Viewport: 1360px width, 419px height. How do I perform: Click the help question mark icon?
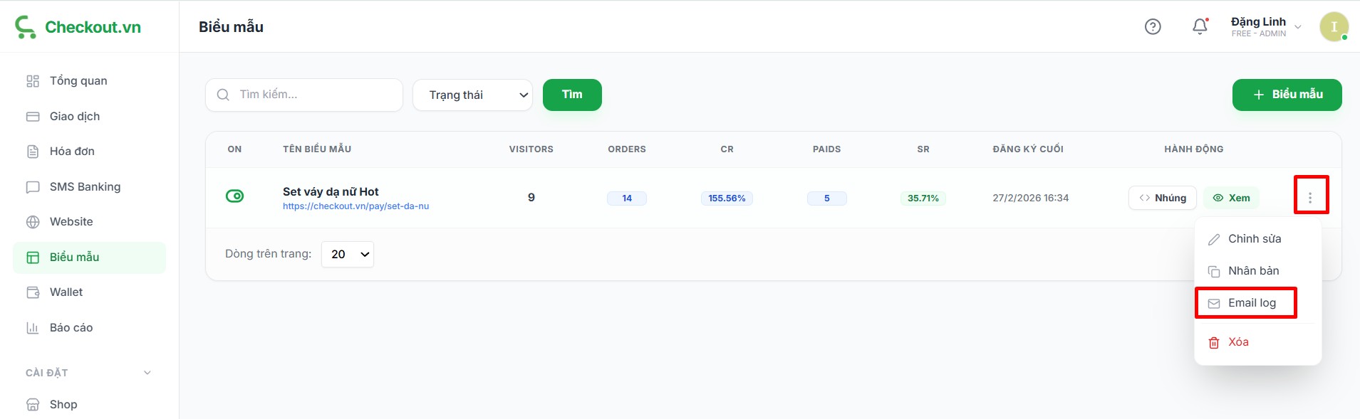tap(1152, 27)
